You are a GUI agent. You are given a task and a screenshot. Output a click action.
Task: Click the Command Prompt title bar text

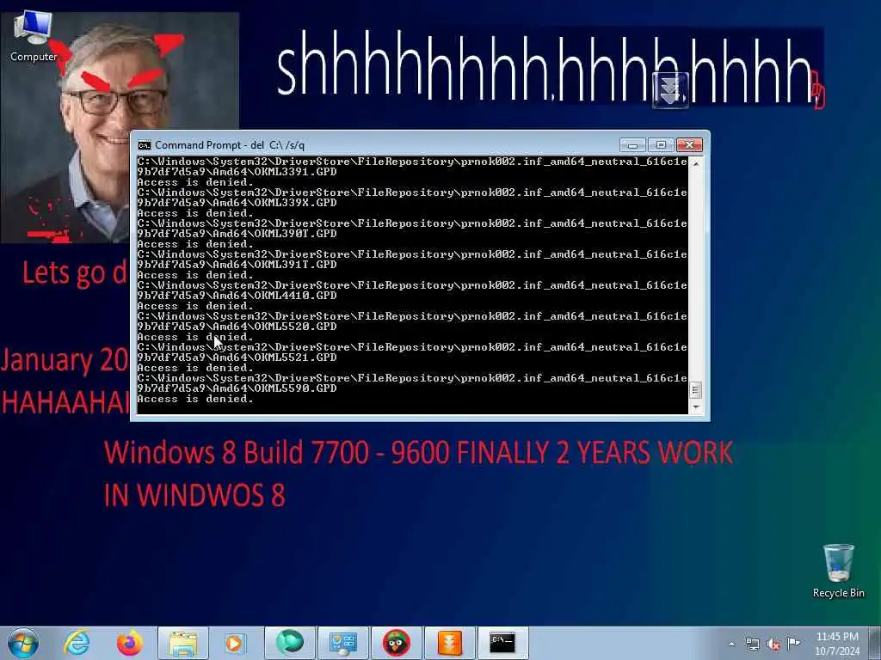pos(230,145)
